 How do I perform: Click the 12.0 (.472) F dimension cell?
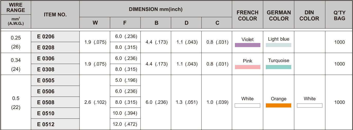tap(125, 124)
